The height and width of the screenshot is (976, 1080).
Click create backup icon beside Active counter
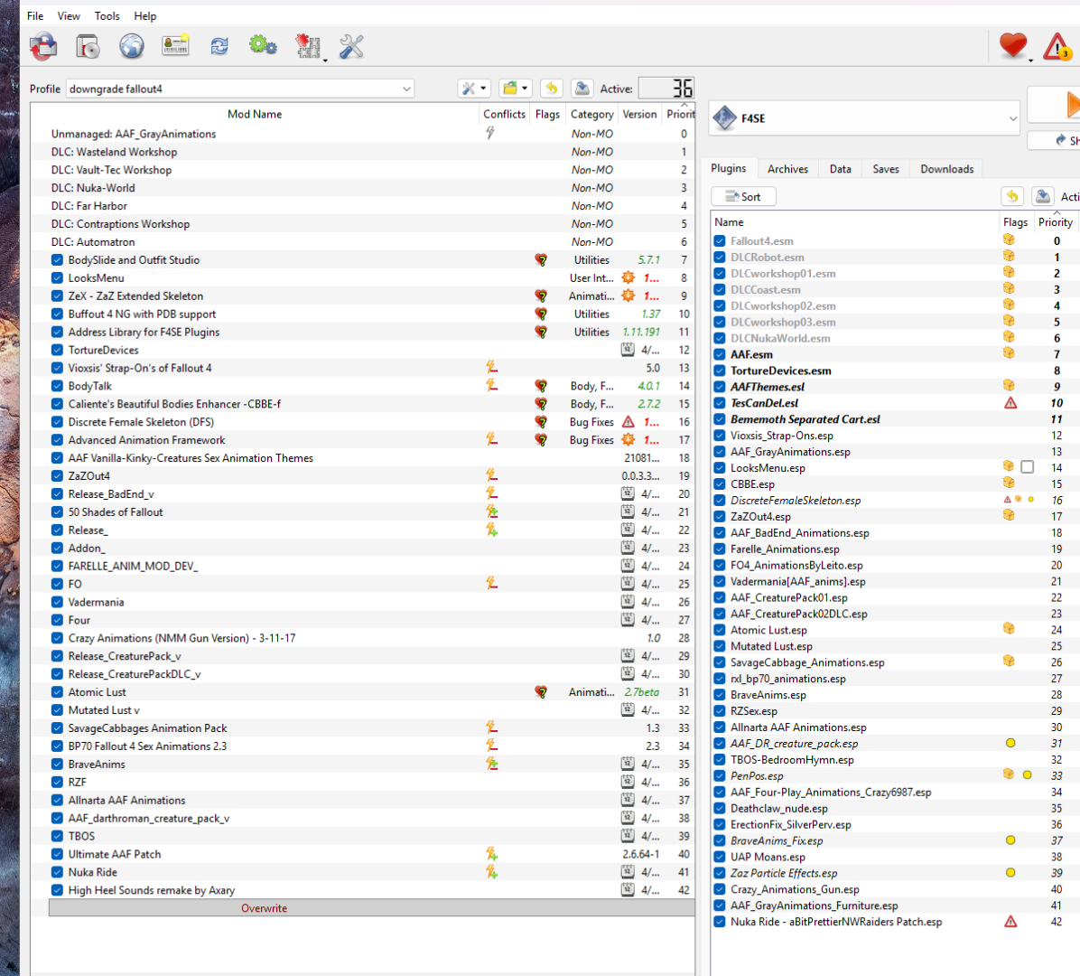pos(582,89)
